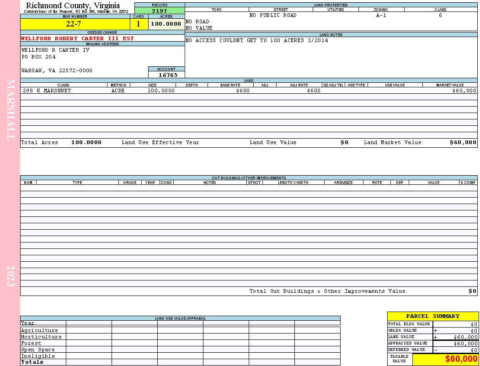Click acres value 100.0000 in header

pos(166,24)
